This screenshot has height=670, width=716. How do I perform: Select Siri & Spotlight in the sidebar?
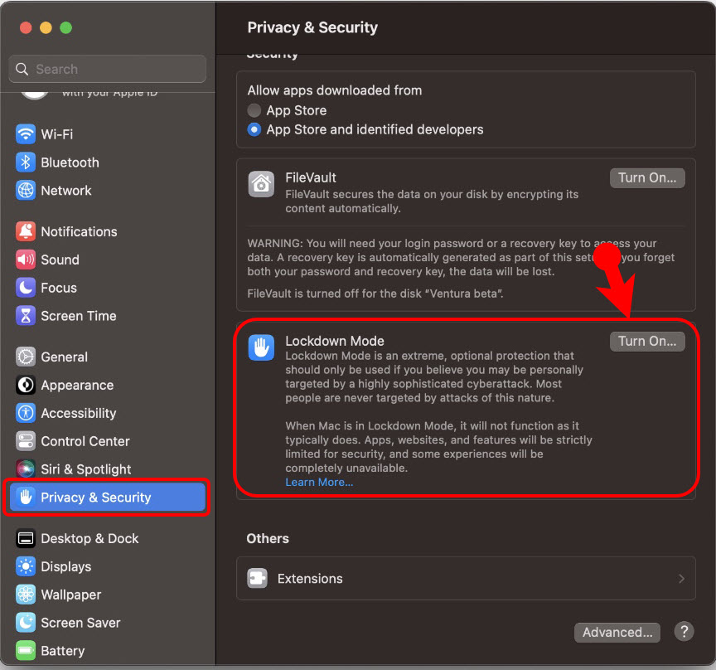[x=80, y=469]
